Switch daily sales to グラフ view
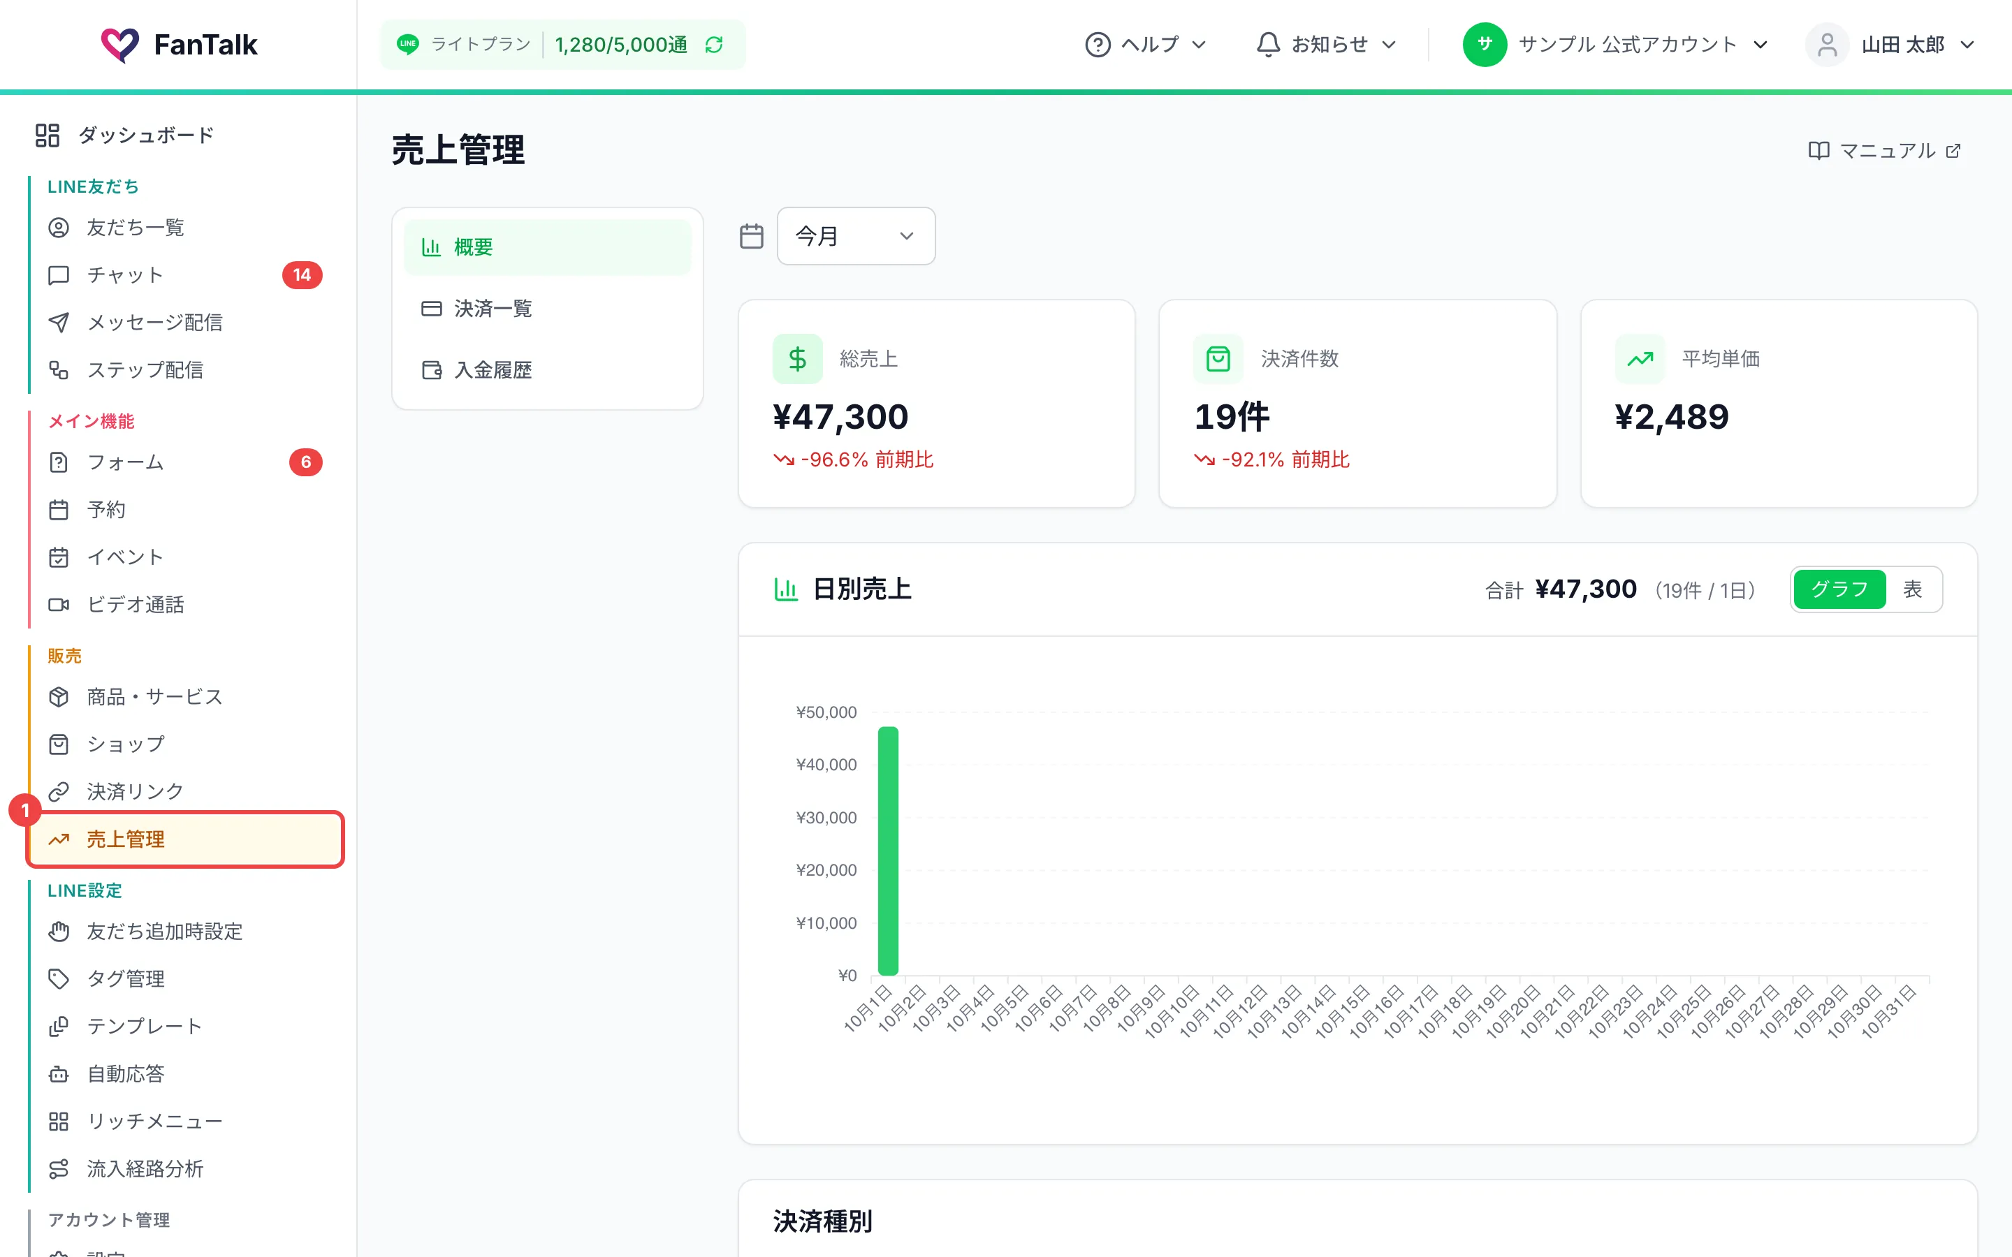Viewport: 2012px width, 1257px height. point(1839,589)
